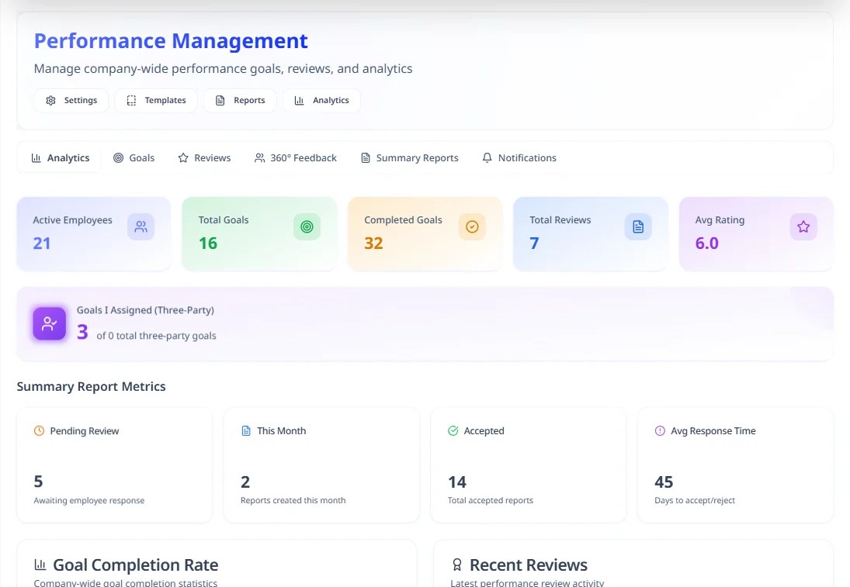Click the Performance Management heading
Image resolution: width=850 pixels, height=587 pixels.
(171, 41)
